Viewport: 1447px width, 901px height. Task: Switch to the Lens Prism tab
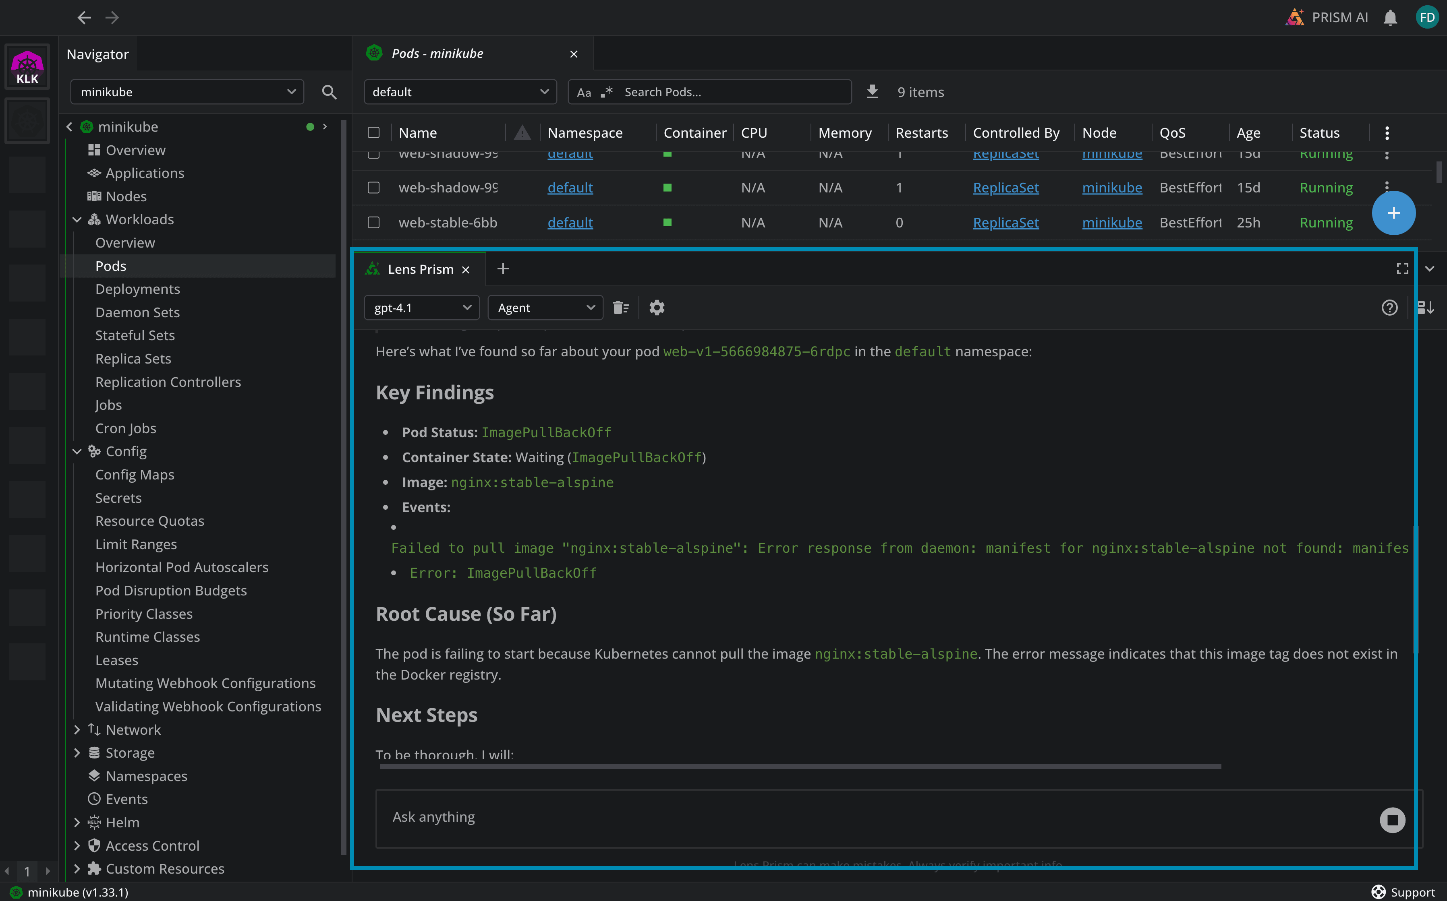420,269
